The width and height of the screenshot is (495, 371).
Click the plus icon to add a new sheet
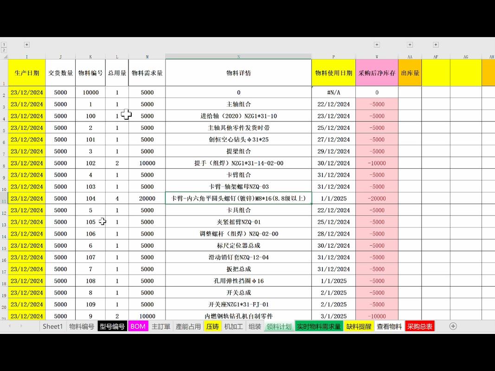point(452,326)
